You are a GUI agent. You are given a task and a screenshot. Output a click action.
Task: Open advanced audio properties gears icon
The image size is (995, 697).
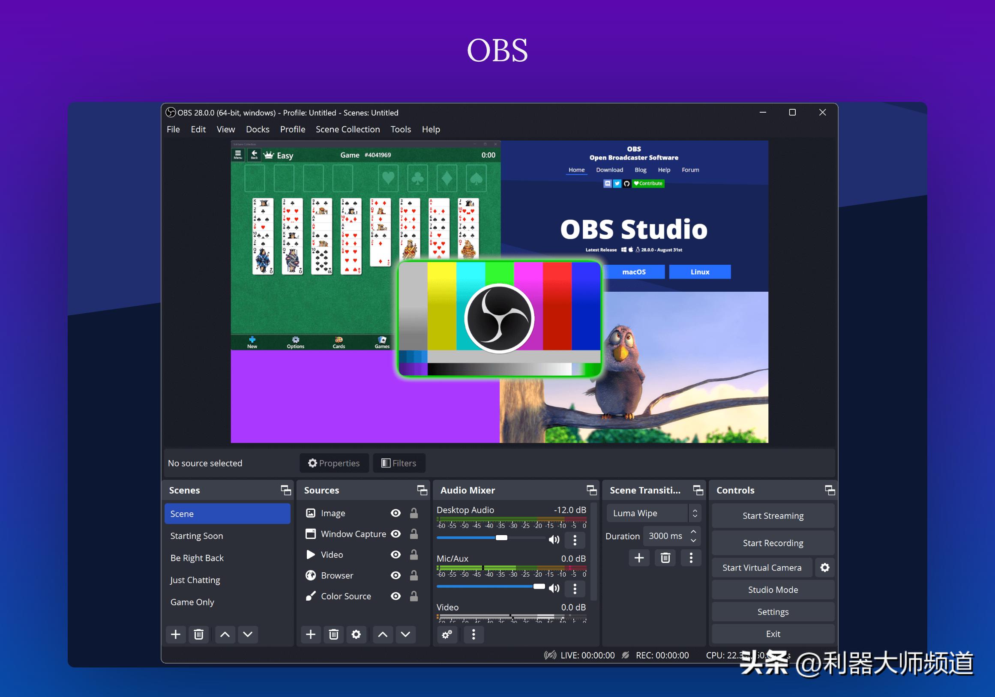[447, 634]
